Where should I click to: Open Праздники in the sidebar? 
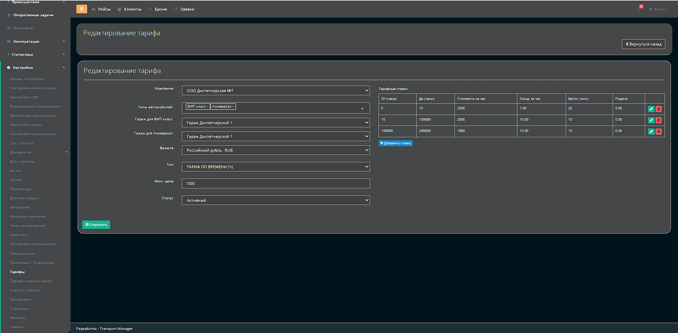(20, 299)
